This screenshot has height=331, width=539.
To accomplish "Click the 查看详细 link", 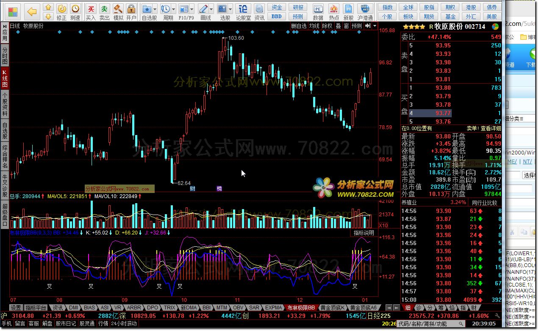I will click(x=491, y=128).
